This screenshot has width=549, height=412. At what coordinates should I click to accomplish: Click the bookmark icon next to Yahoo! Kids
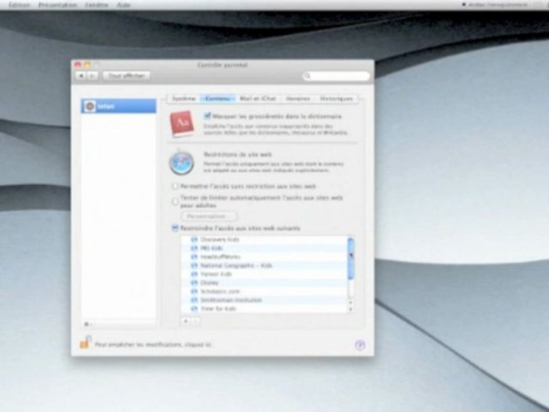click(194, 274)
